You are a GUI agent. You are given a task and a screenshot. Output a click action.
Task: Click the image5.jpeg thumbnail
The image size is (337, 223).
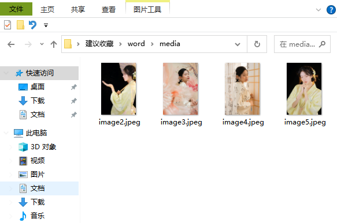304,89
